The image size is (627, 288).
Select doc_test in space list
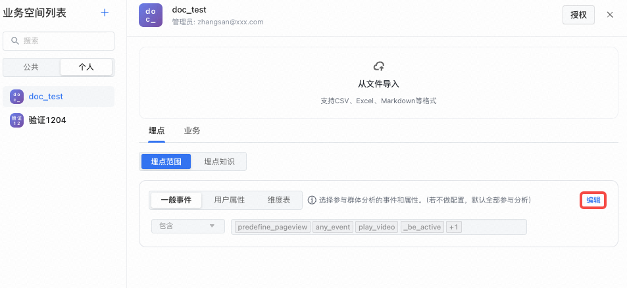[59, 97]
